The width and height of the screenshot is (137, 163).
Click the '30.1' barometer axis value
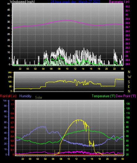[128, 11]
